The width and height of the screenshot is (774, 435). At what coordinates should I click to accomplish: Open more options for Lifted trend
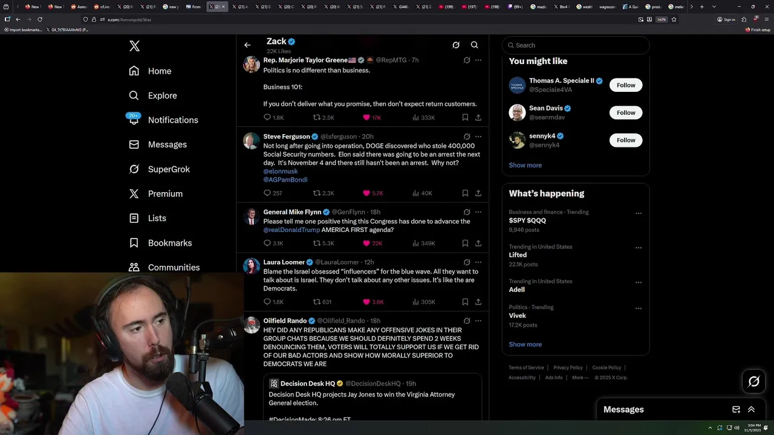(x=638, y=248)
